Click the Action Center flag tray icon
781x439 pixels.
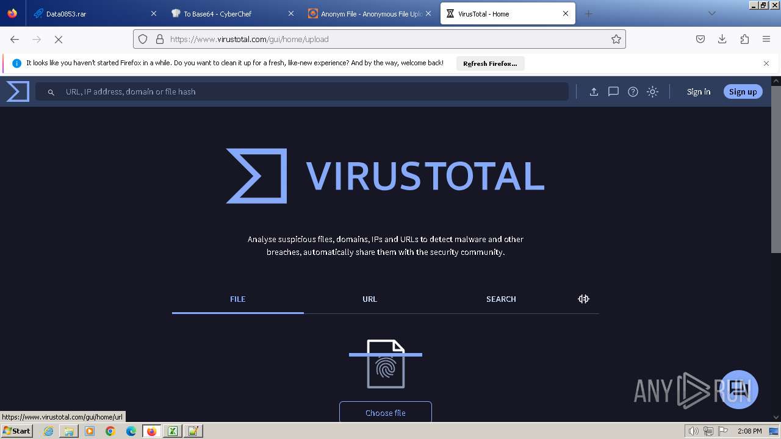click(x=724, y=431)
